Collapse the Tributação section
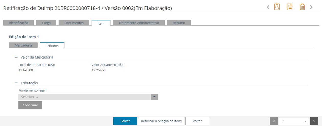This screenshot has width=322, height=126. pos(16,83)
